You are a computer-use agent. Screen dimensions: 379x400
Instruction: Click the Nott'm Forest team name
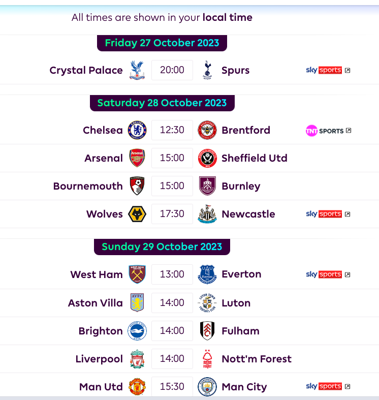coord(257,359)
